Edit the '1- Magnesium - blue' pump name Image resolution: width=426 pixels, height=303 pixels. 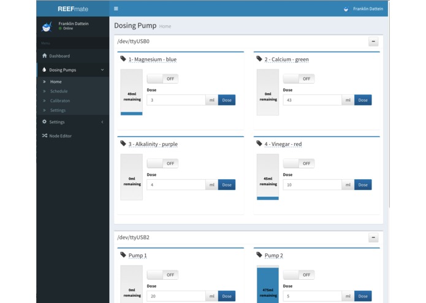click(153, 59)
